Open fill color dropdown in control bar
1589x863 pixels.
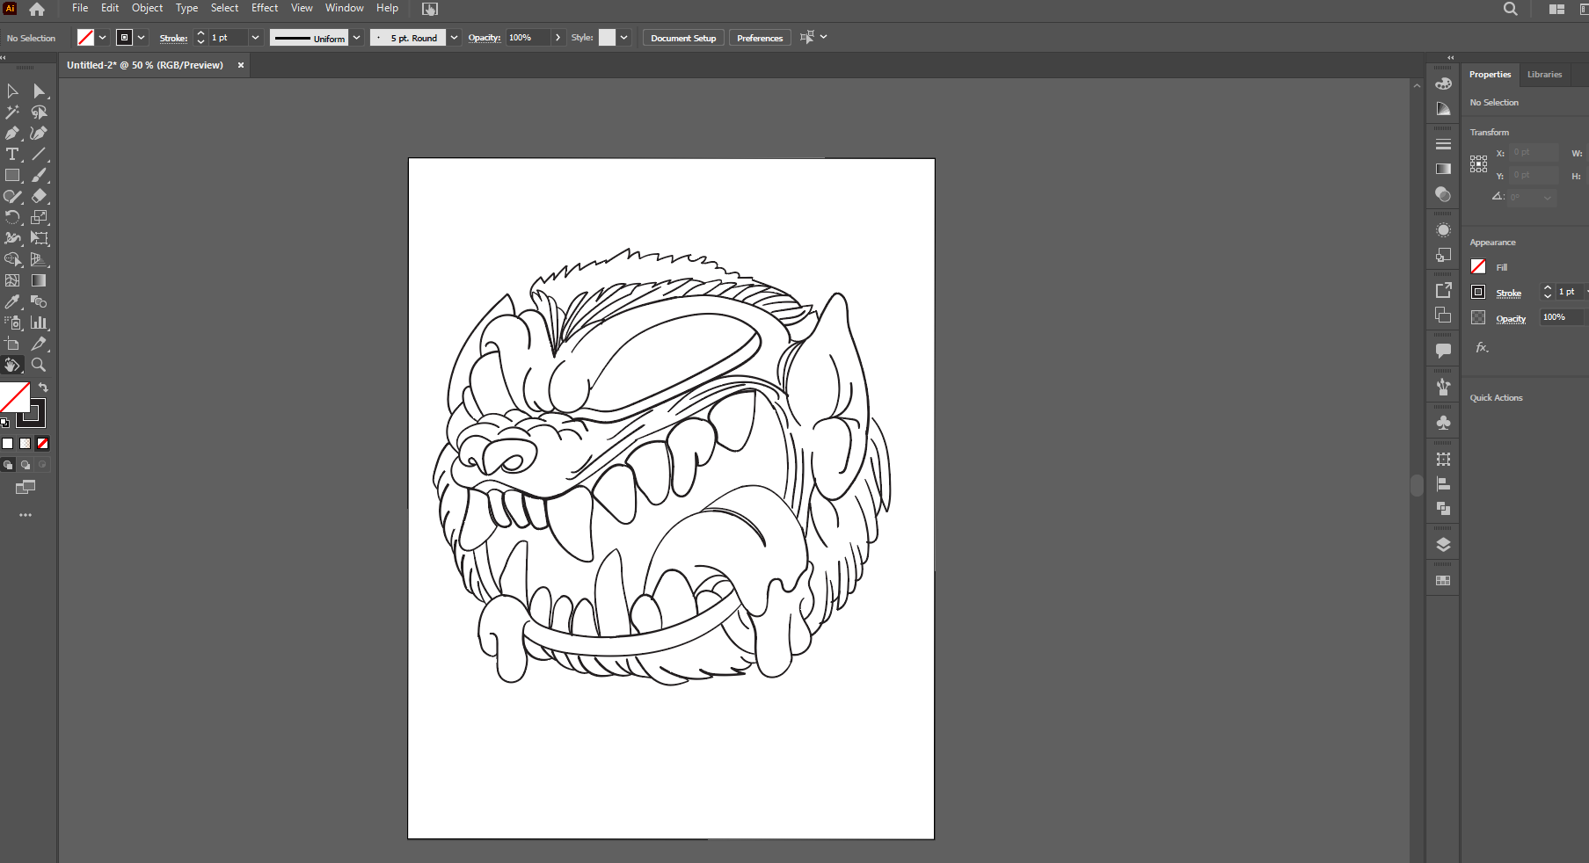[x=103, y=38]
